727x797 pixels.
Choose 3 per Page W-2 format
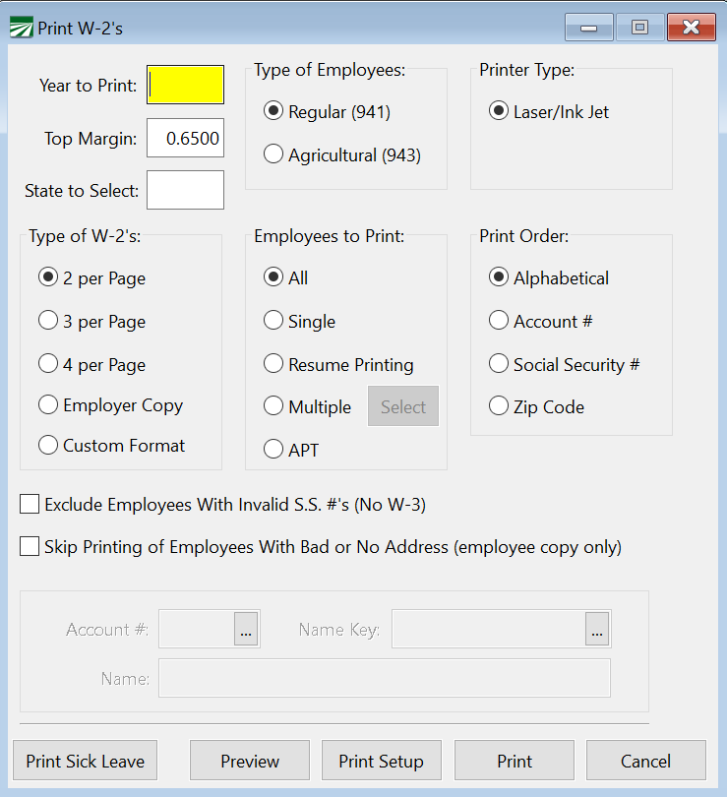point(48,322)
